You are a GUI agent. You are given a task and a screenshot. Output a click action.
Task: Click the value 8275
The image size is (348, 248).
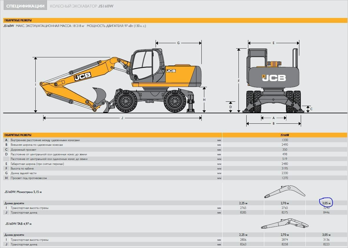pos(285,213)
